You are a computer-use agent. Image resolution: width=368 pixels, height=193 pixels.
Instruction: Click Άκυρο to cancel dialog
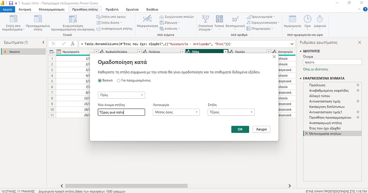point(262,129)
